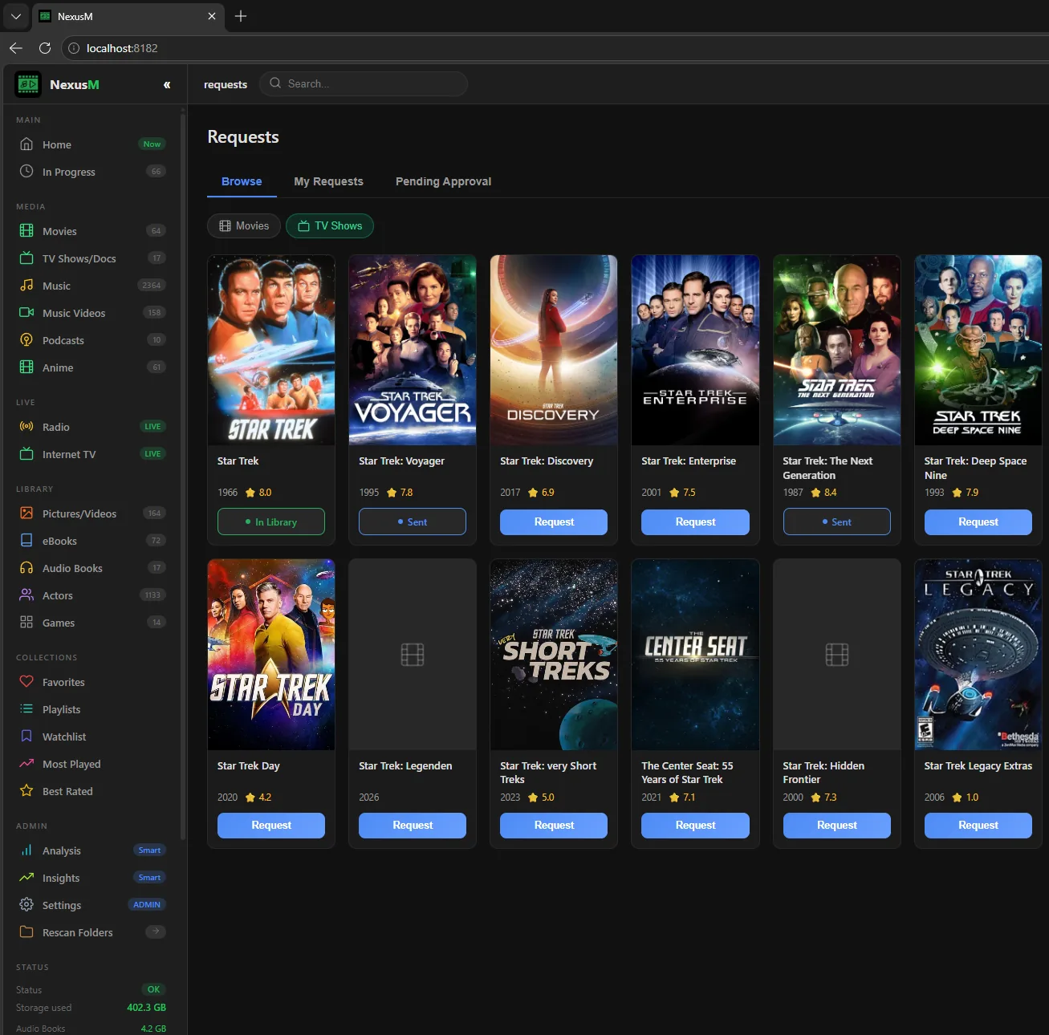This screenshot has height=1035, width=1049.
Task: Click the requests breadcrumb label
Action: click(226, 84)
